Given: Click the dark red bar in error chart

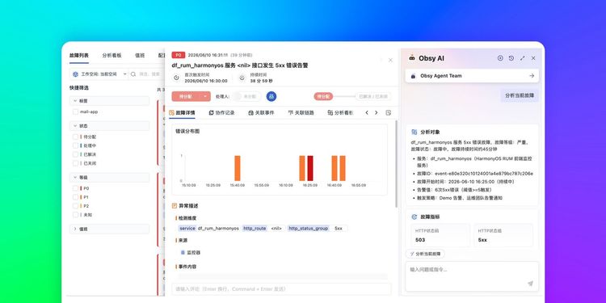Looking at the screenshot, I should coord(310,168).
